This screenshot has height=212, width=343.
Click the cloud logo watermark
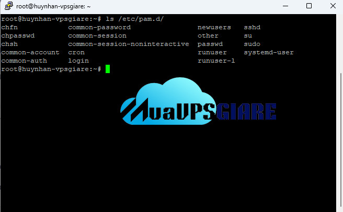coord(198,106)
